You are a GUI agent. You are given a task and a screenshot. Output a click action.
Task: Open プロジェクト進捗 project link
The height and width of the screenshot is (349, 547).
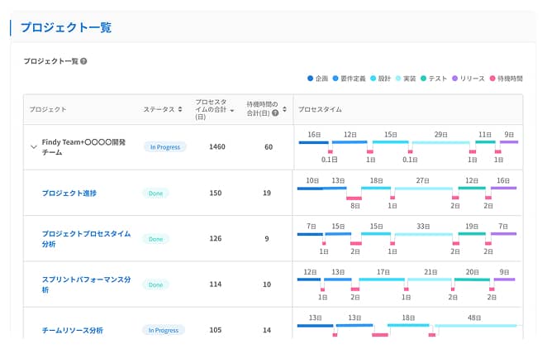click(69, 193)
